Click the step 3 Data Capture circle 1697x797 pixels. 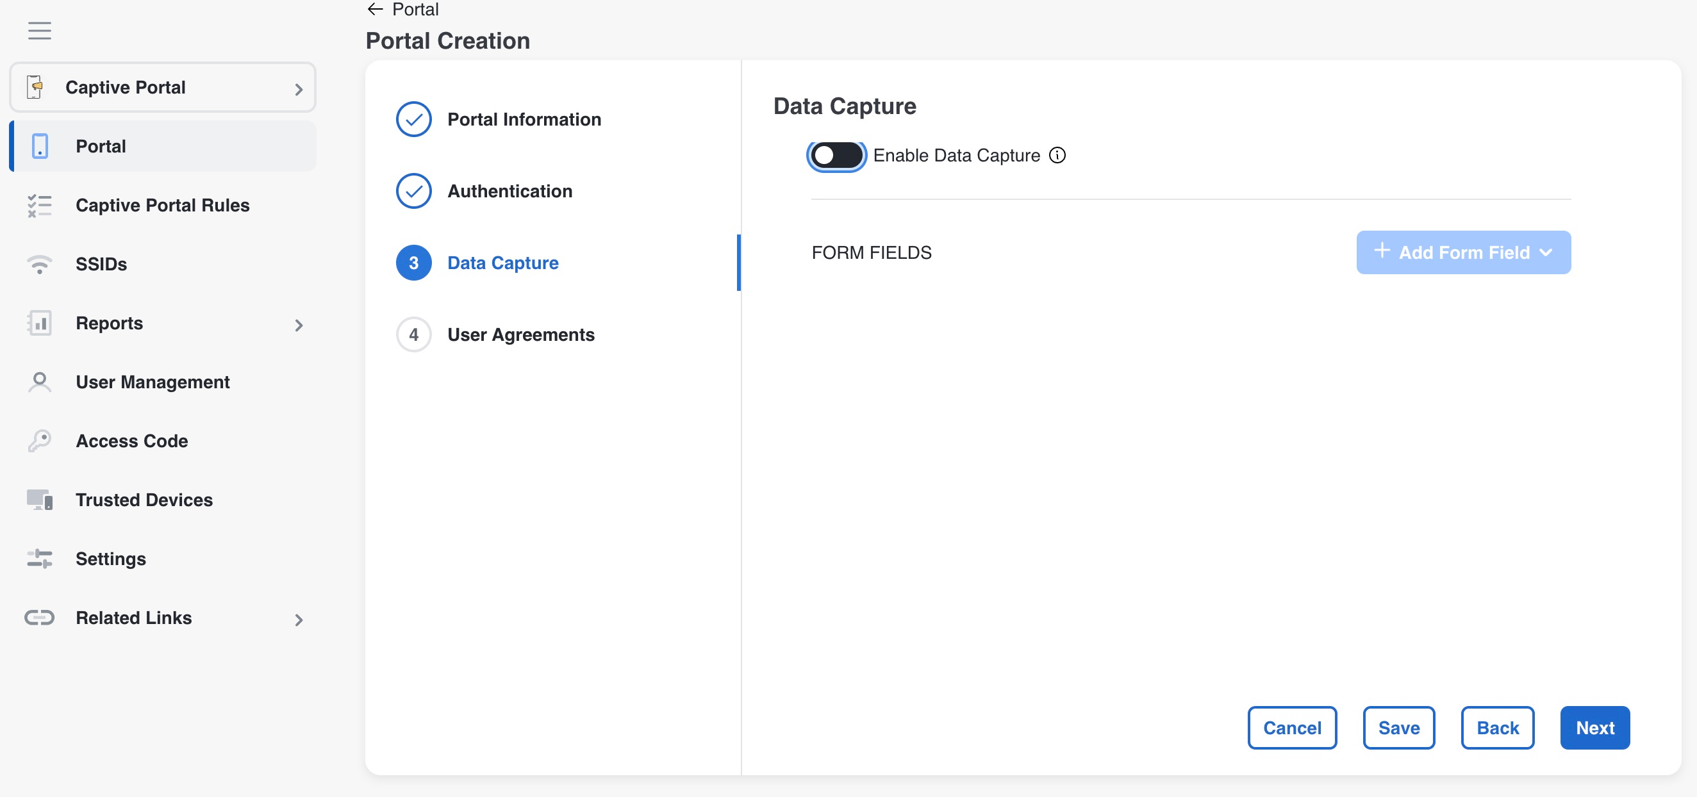coord(414,263)
